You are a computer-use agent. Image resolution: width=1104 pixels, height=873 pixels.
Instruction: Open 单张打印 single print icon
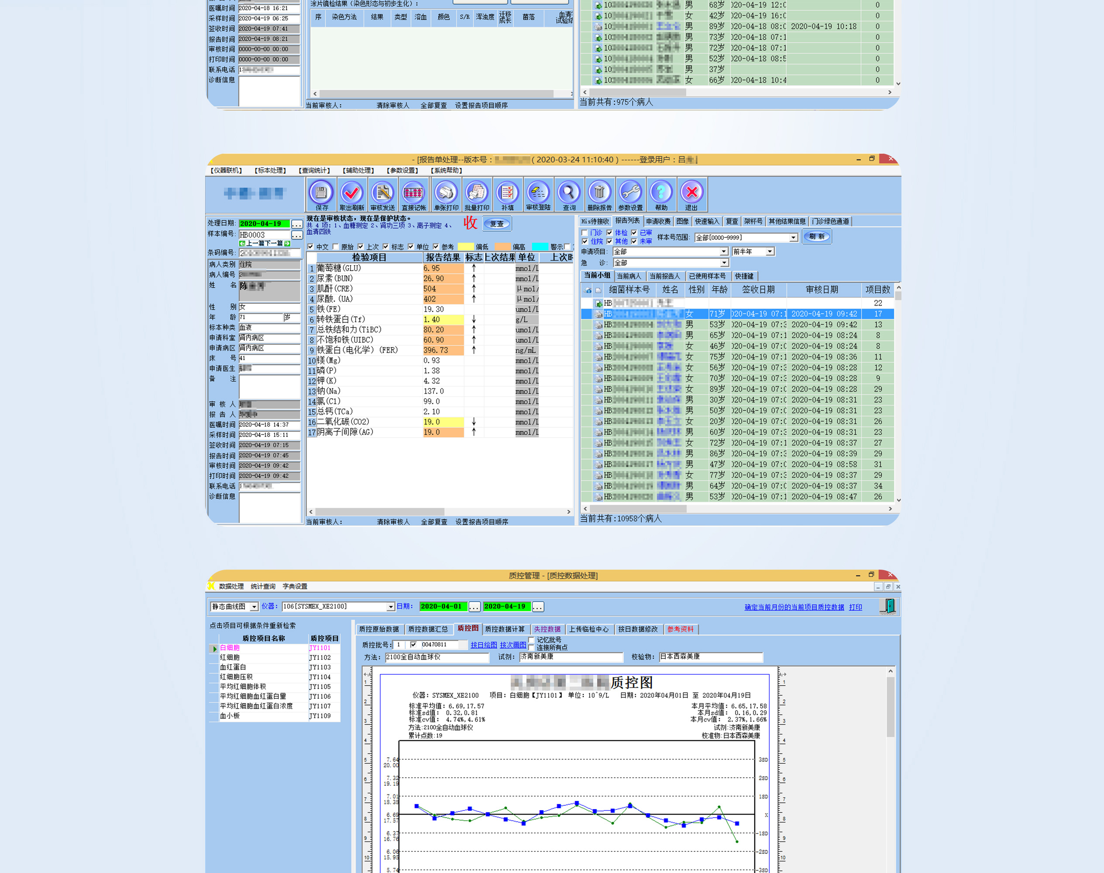click(446, 194)
